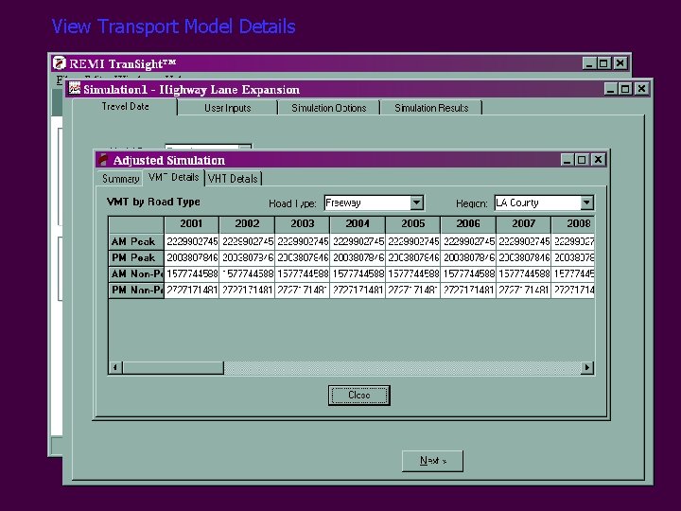Click the PM Peak value for 2002
This screenshot has width=681, height=511.
(247, 257)
